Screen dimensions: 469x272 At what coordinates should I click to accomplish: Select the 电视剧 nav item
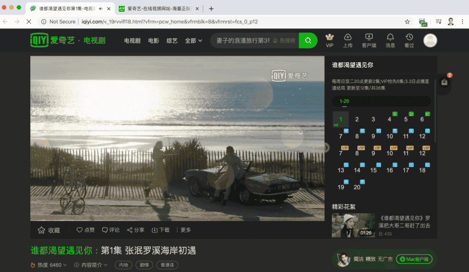(132, 41)
